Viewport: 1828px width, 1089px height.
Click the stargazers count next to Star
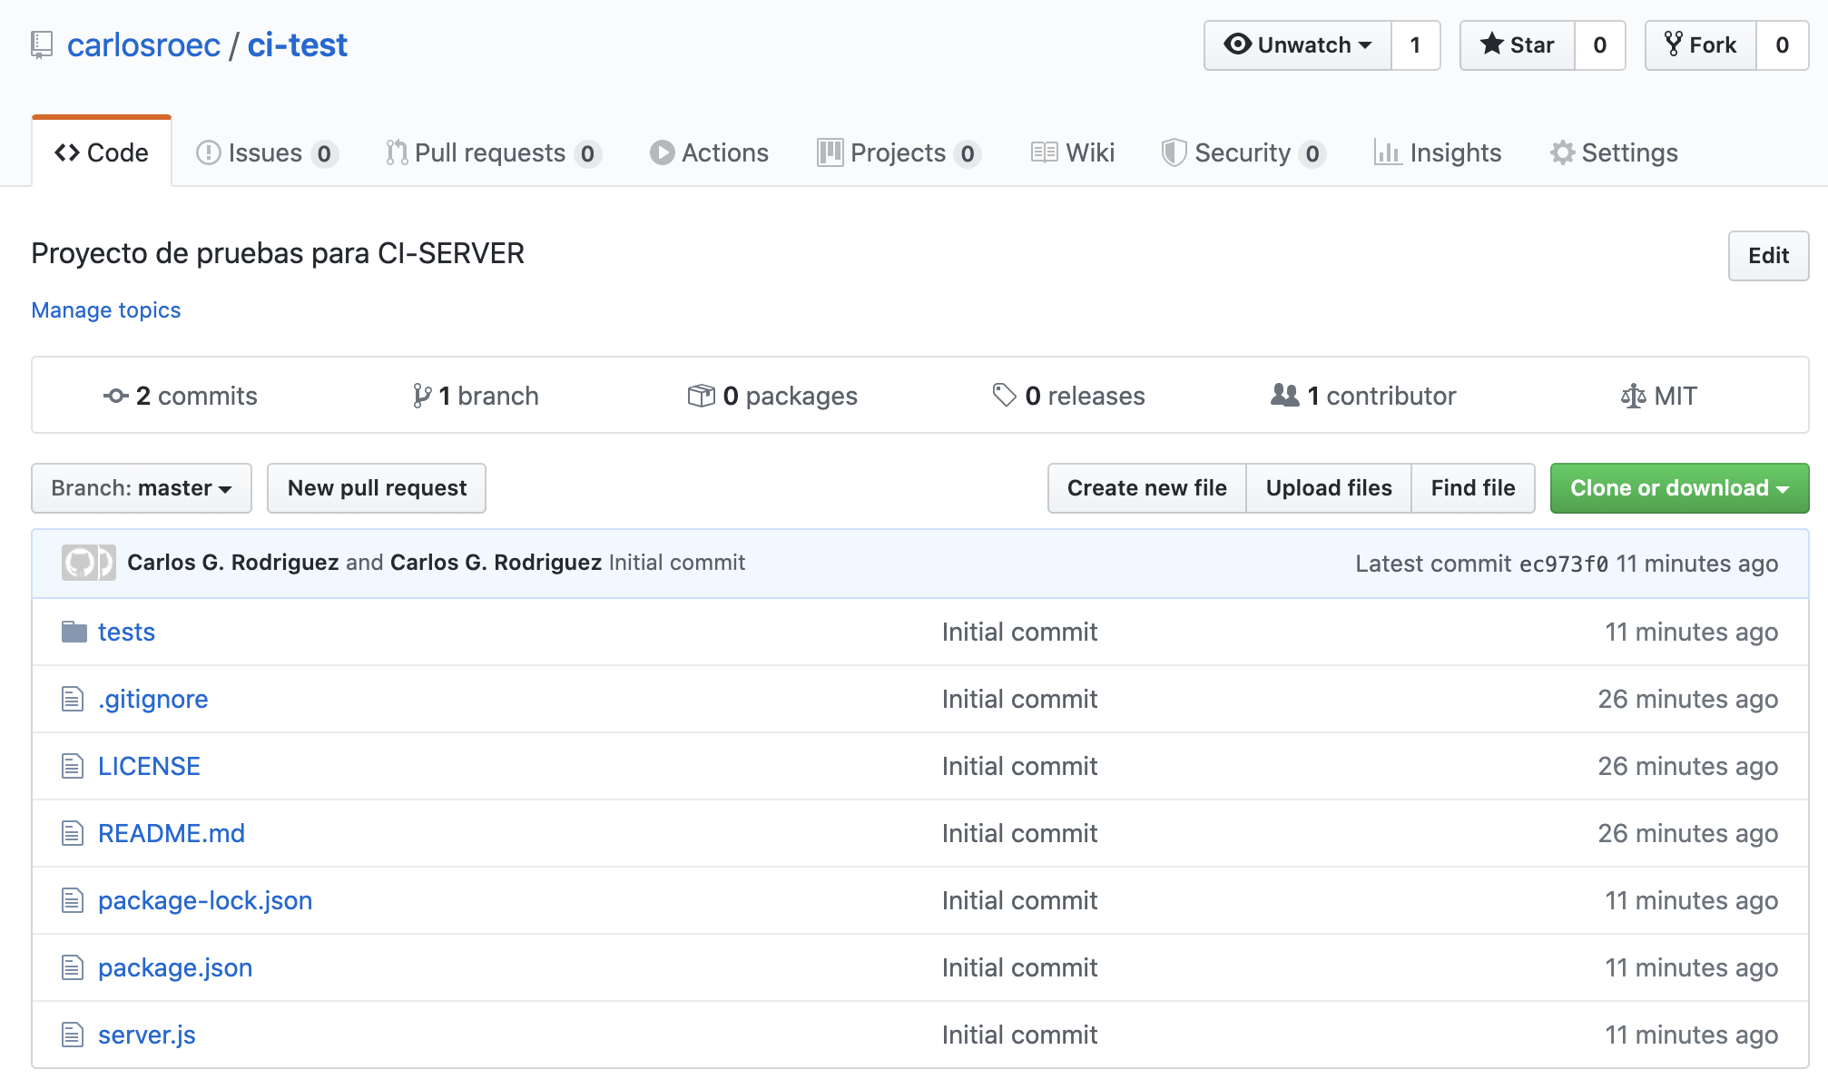(x=1599, y=45)
